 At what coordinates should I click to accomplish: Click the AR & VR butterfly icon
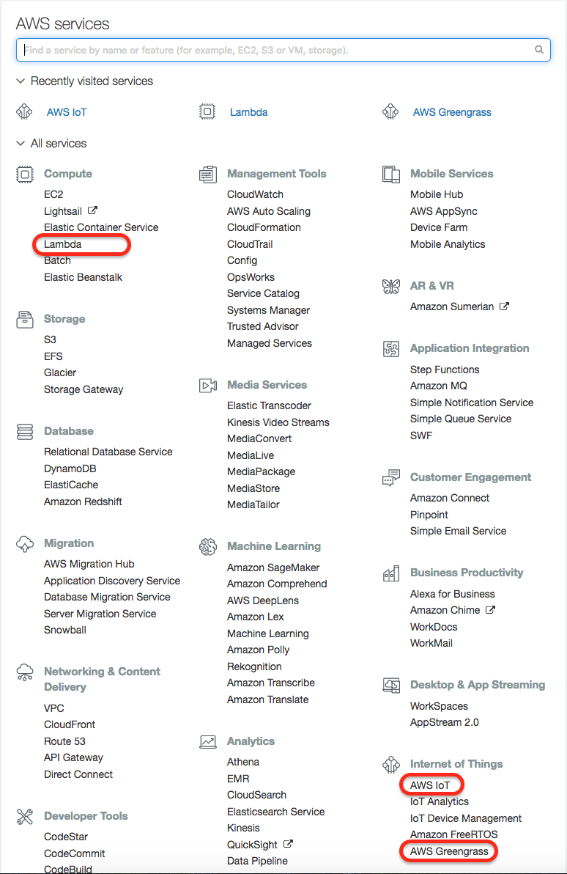click(391, 287)
